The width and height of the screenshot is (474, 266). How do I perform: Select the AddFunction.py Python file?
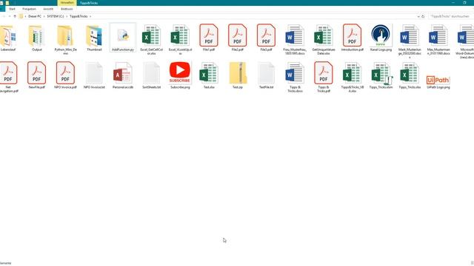pyautogui.click(x=123, y=38)
